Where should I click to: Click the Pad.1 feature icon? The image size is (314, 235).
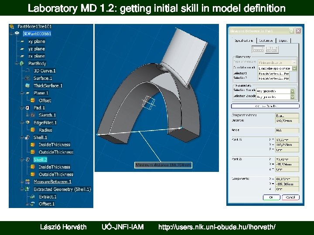(27, 108)
